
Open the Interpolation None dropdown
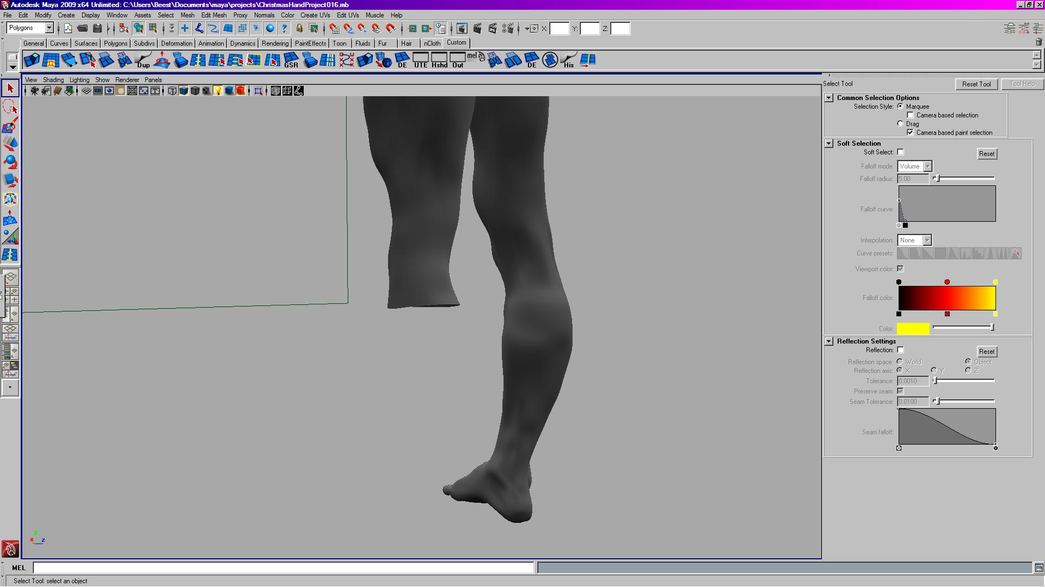click(915, 240)
